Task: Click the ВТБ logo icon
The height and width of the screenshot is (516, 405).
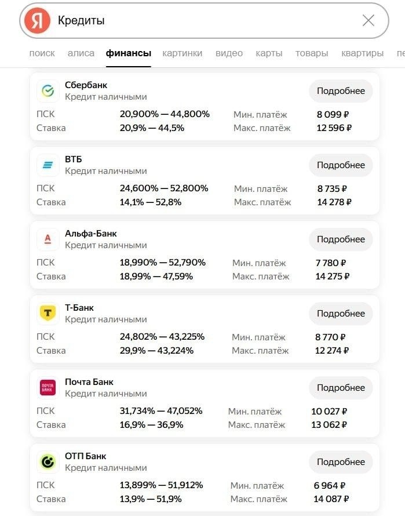Action: click(48, 165)
